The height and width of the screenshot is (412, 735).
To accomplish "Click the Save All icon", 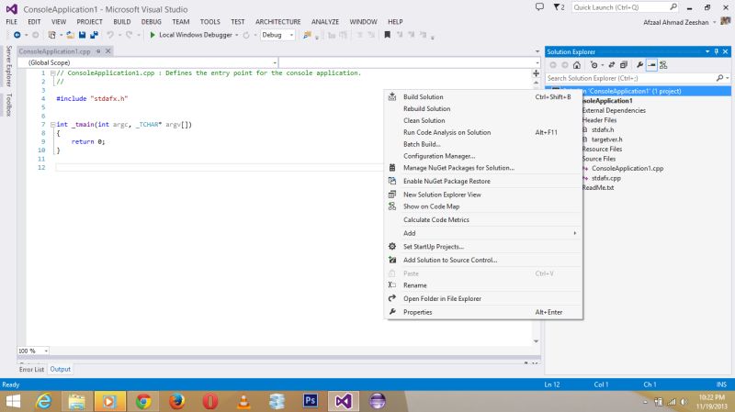I will 94,35.
